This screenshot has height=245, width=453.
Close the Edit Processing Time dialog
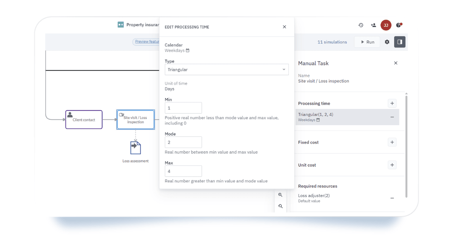[x=284, y=27]
